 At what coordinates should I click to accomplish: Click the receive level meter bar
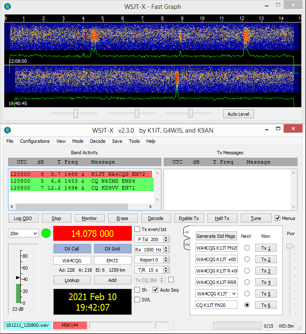[18, 293]
